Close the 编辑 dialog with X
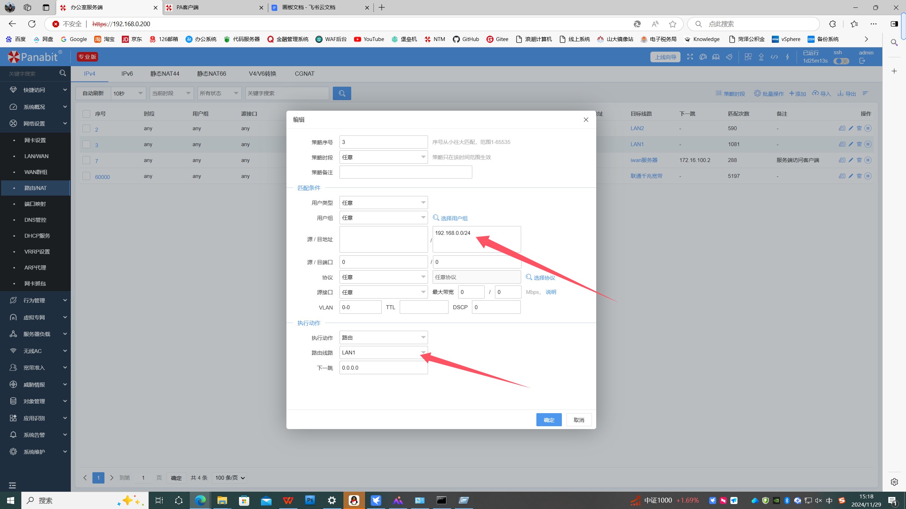Screen dimensions: 906x509 click(586, 120)
